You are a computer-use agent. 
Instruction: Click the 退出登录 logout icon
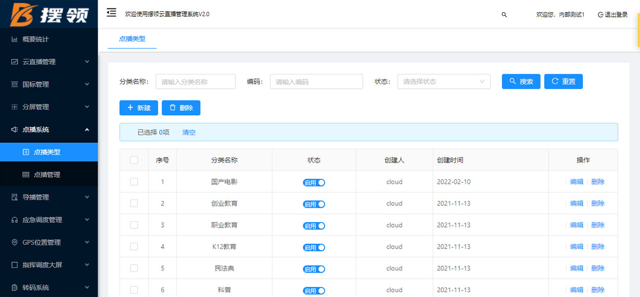(600, 15)
